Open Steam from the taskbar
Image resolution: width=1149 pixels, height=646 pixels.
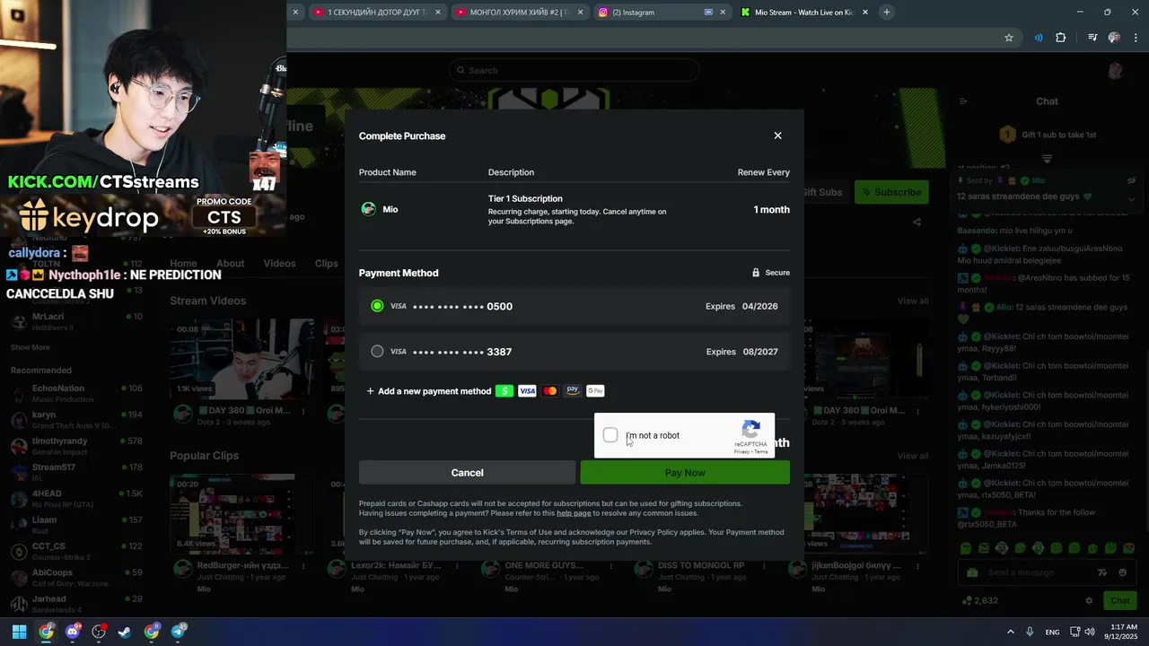[x=125, y=632]
